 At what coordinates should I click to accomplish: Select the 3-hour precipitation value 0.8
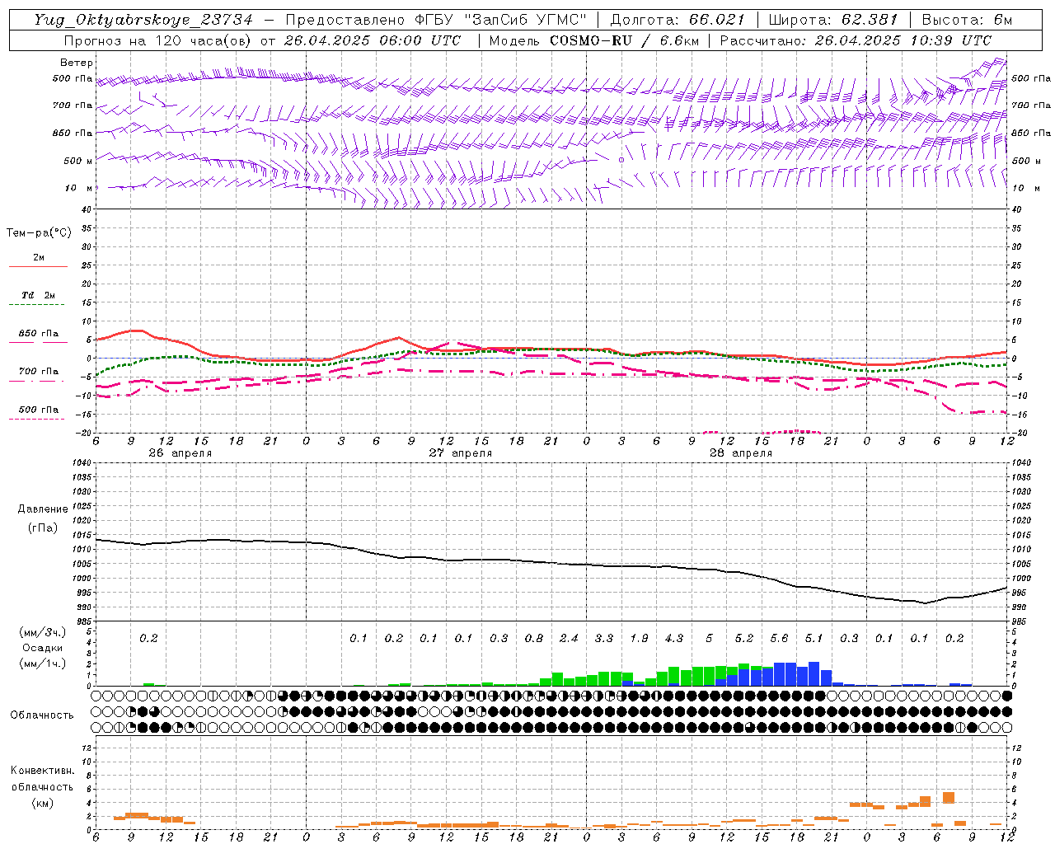coord(534,639)
